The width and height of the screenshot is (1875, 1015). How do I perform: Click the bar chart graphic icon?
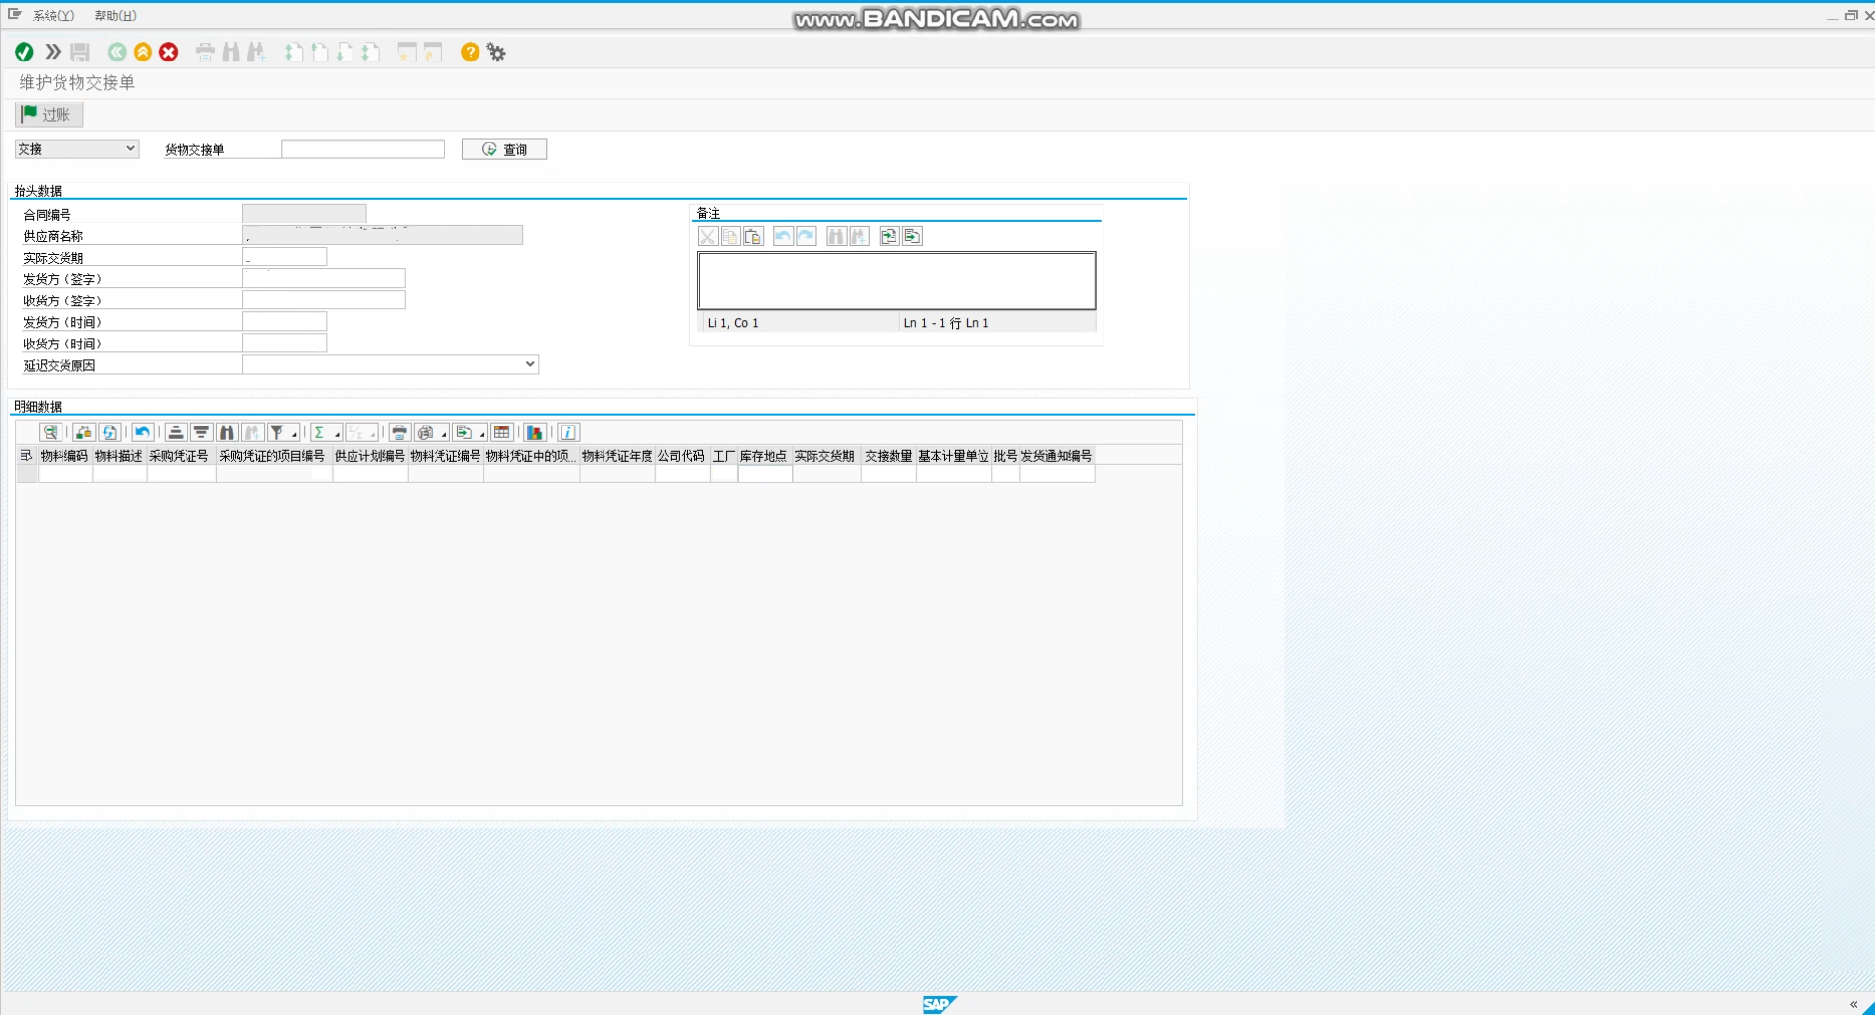[x=534, y=432]
